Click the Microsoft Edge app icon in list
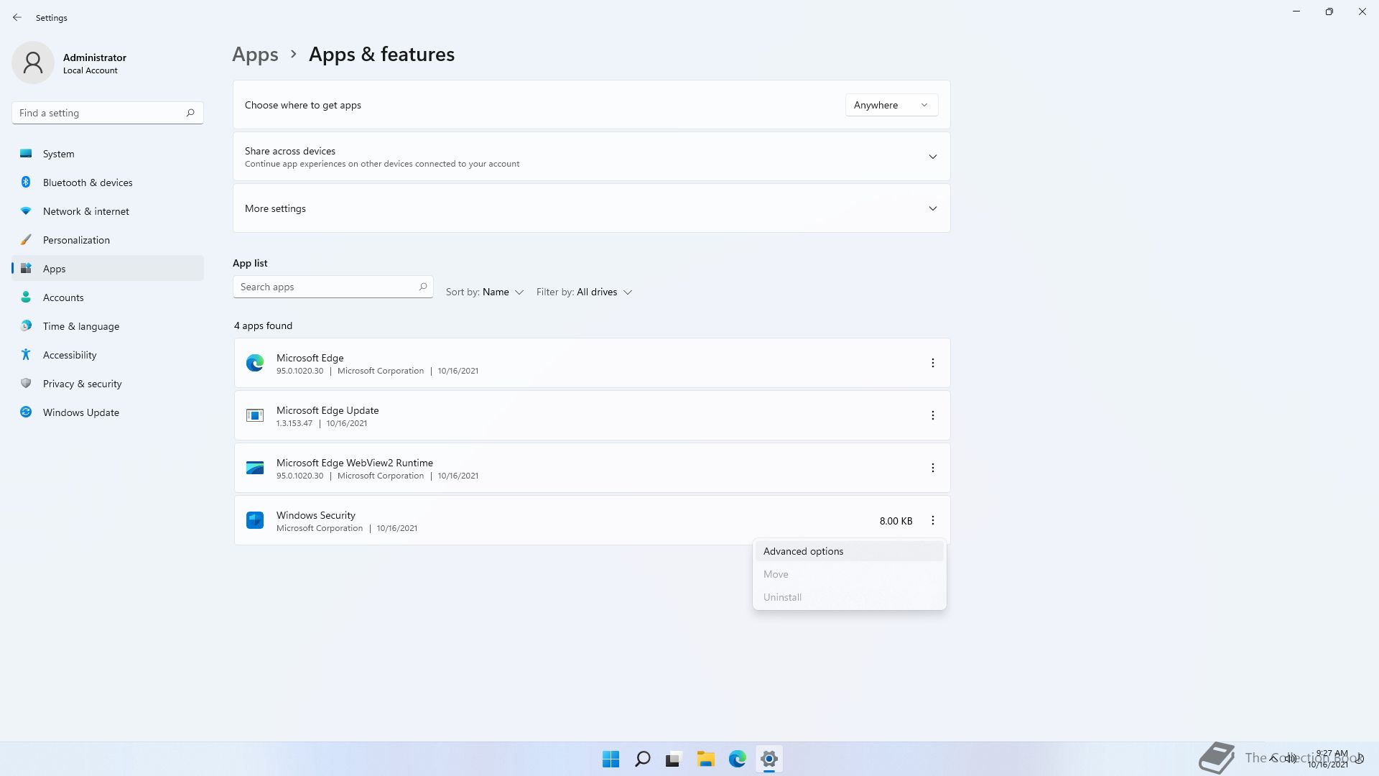 click(x=255, y=363)
